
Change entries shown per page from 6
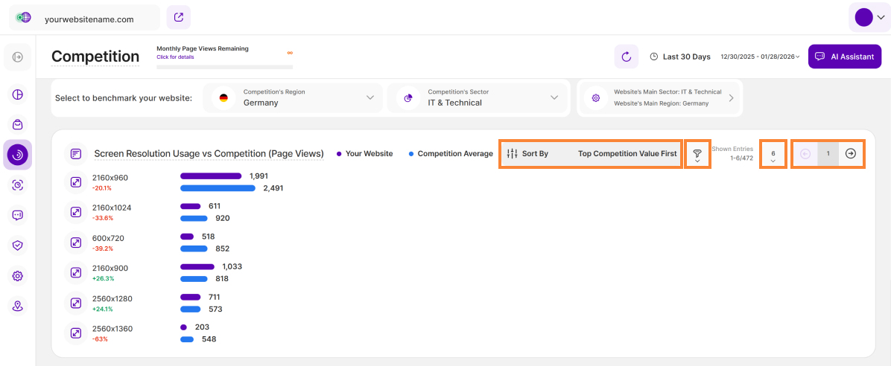(x=773, y=155)
